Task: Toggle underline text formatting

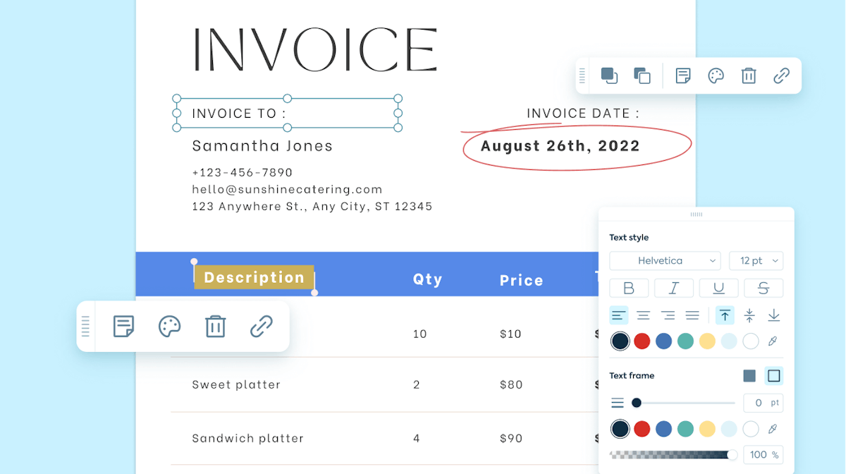Action: coord(718,288)
